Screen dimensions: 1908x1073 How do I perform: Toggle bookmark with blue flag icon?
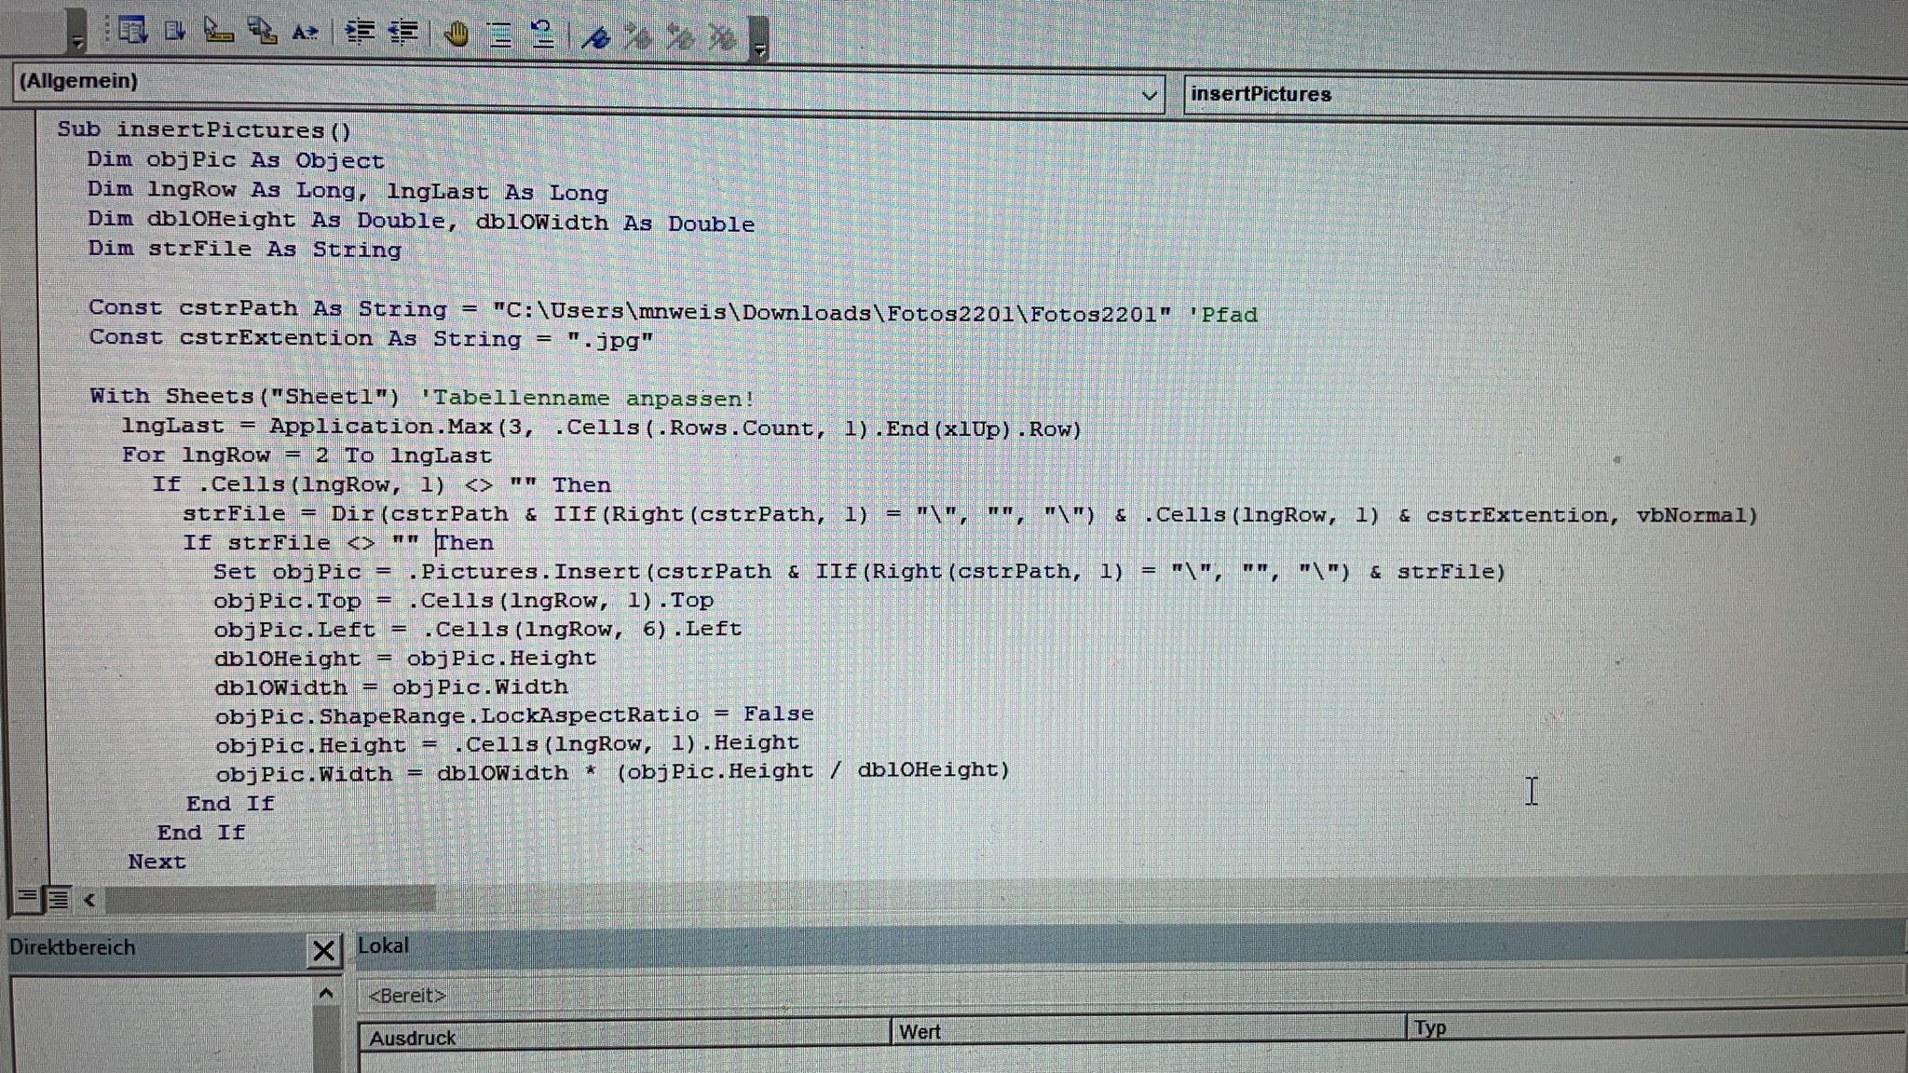[594, 37]
